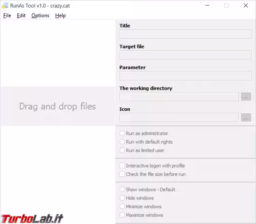Open the File menu

[7, 16]
